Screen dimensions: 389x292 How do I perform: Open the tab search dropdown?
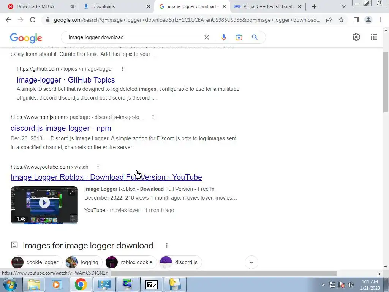pos(343,6)
